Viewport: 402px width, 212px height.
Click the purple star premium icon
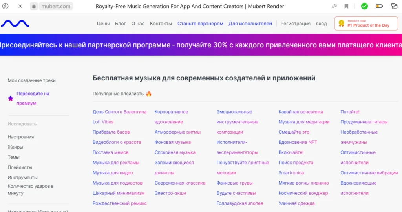click(11, 98)
